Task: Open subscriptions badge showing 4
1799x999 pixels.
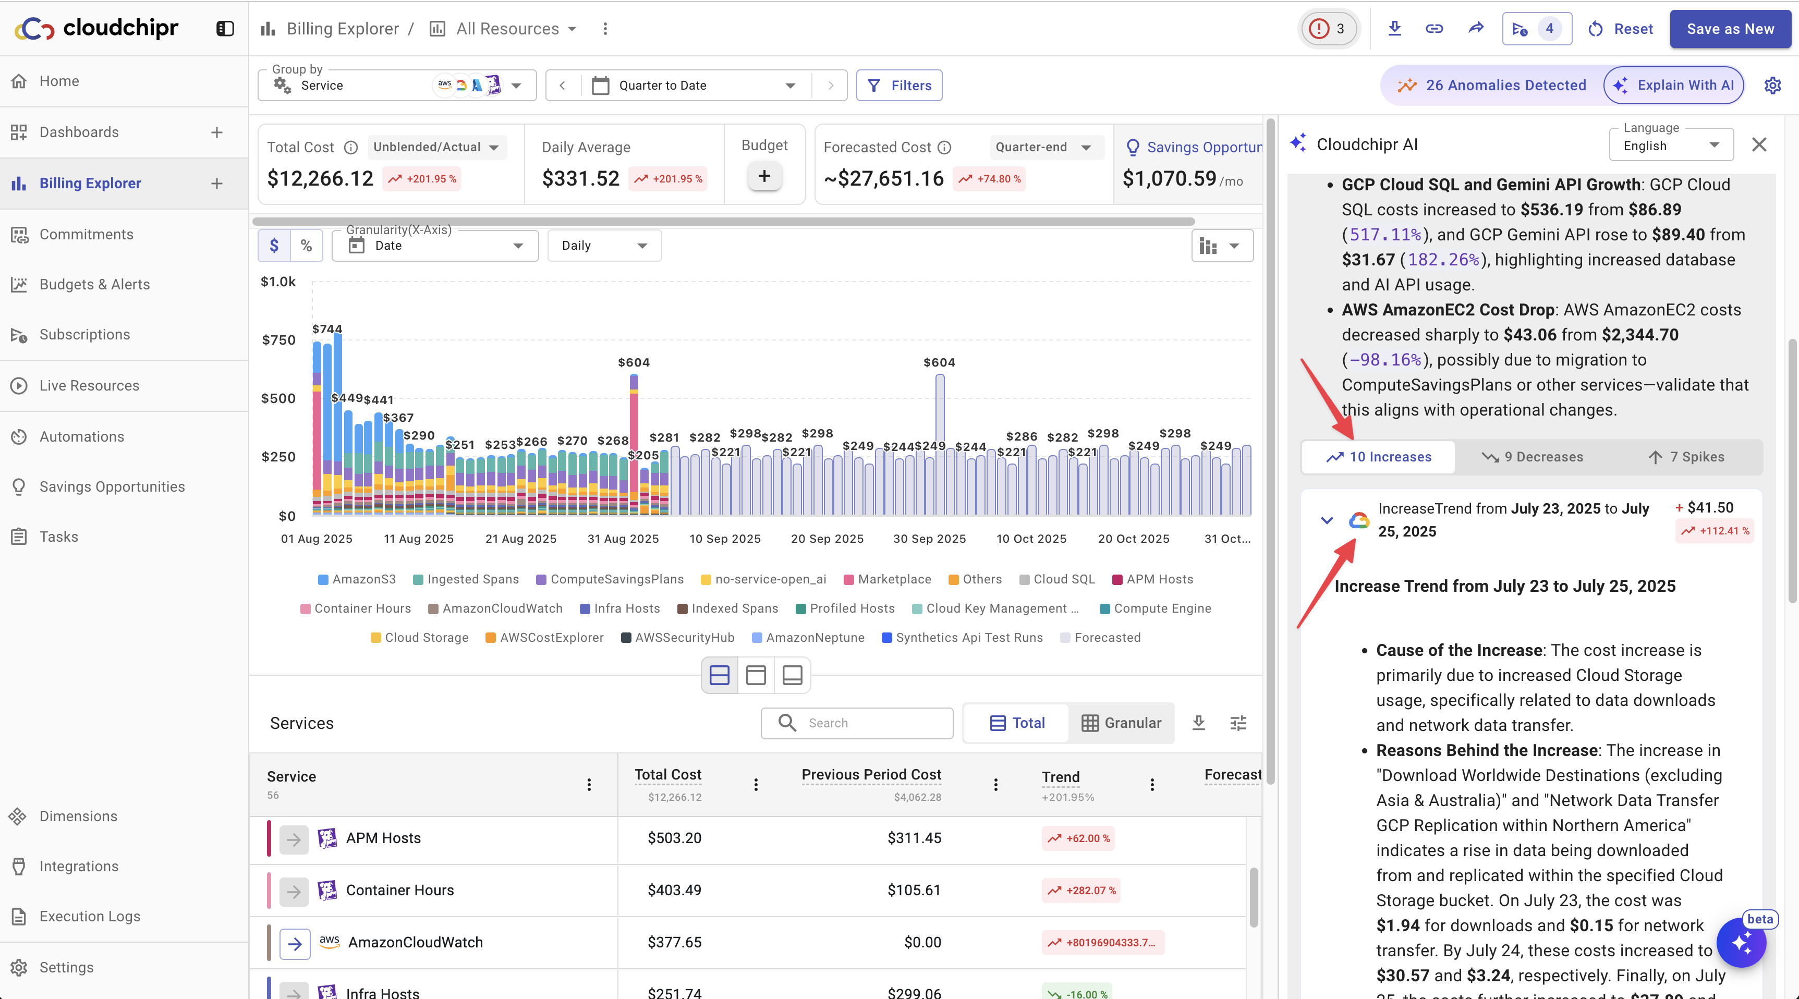Action: pyautogui.click(x=1536, y=29)
